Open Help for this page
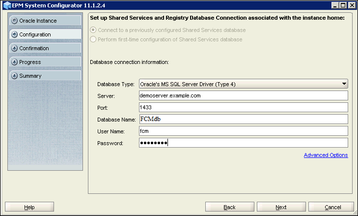358x216 pixels. 29,207
